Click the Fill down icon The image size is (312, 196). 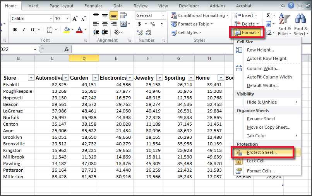click(x=268, y=24)
